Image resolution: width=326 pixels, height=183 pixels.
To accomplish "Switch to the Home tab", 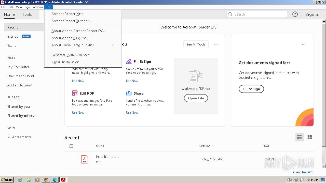I will click(9, 14).
